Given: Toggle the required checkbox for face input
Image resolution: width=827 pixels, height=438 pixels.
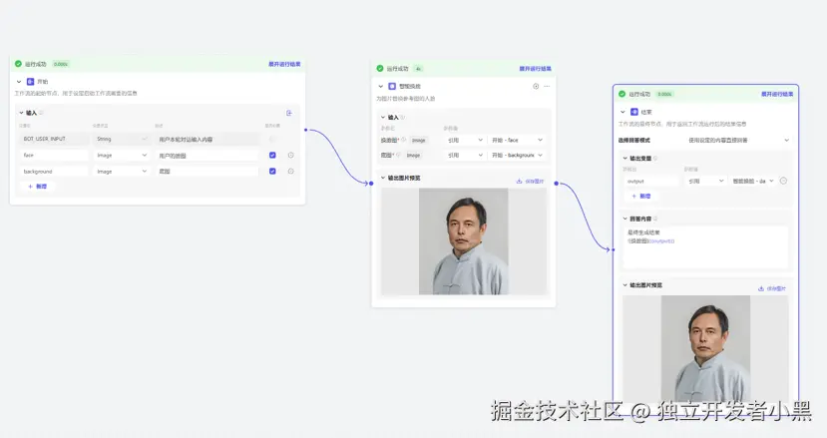Looking at the screenshot, I should 272,155.
